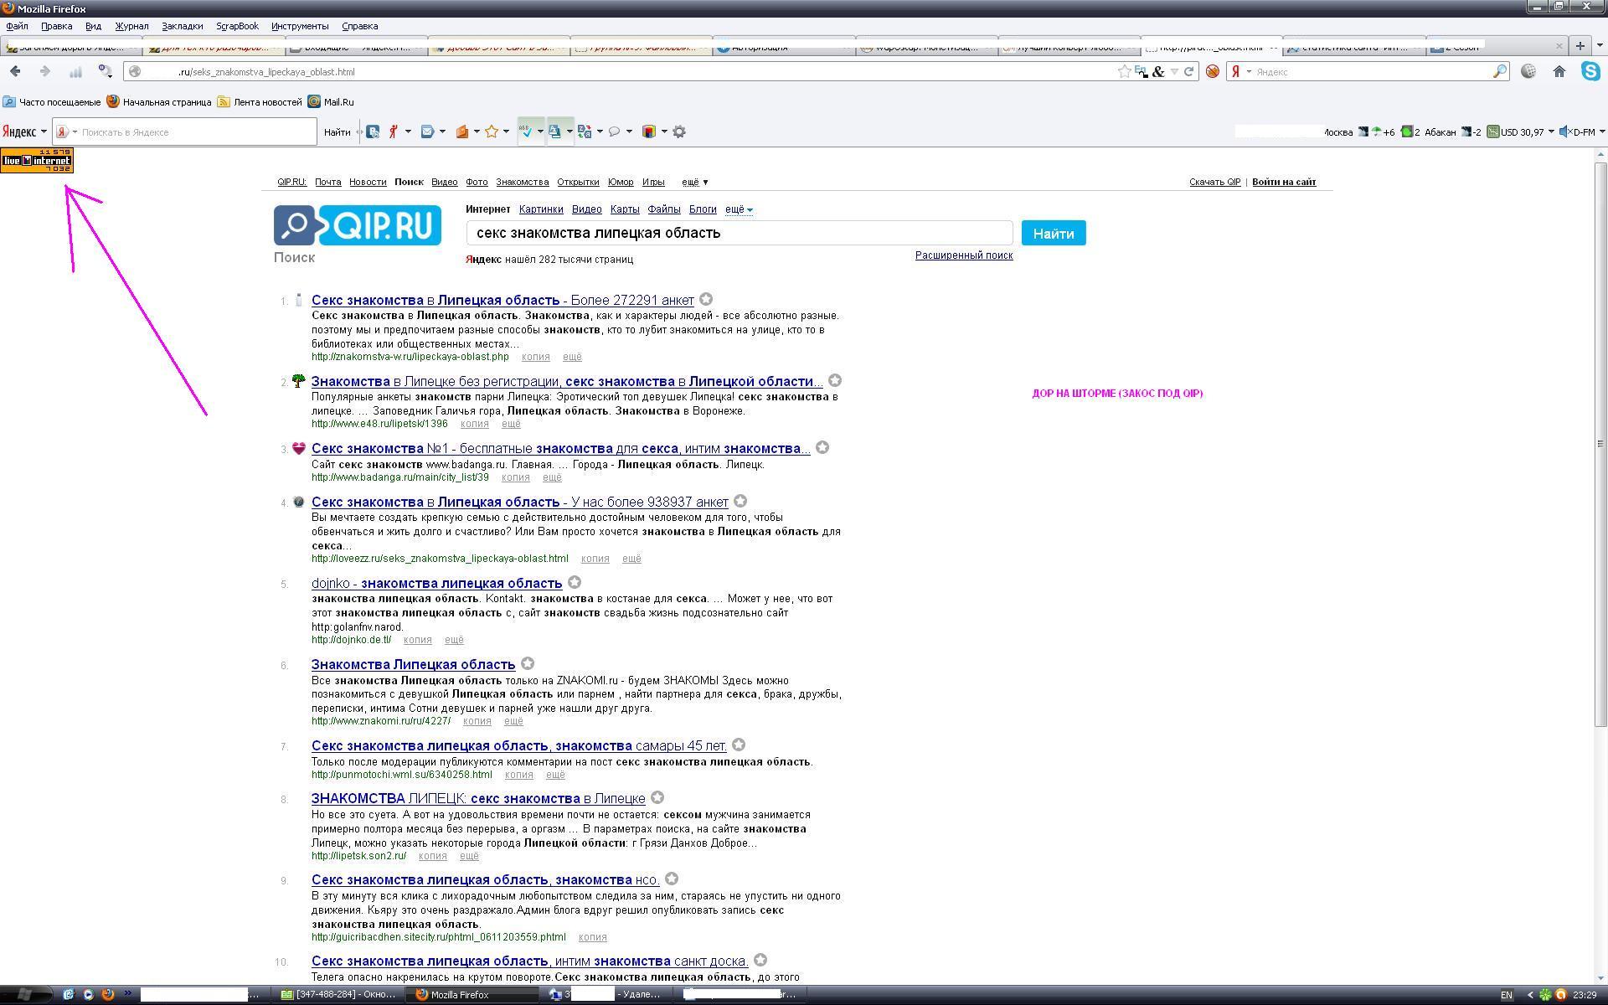Click the page vertical scrollbar thumb
This screenshot has height=1005, width=1608.
(x=1600, y=444)
